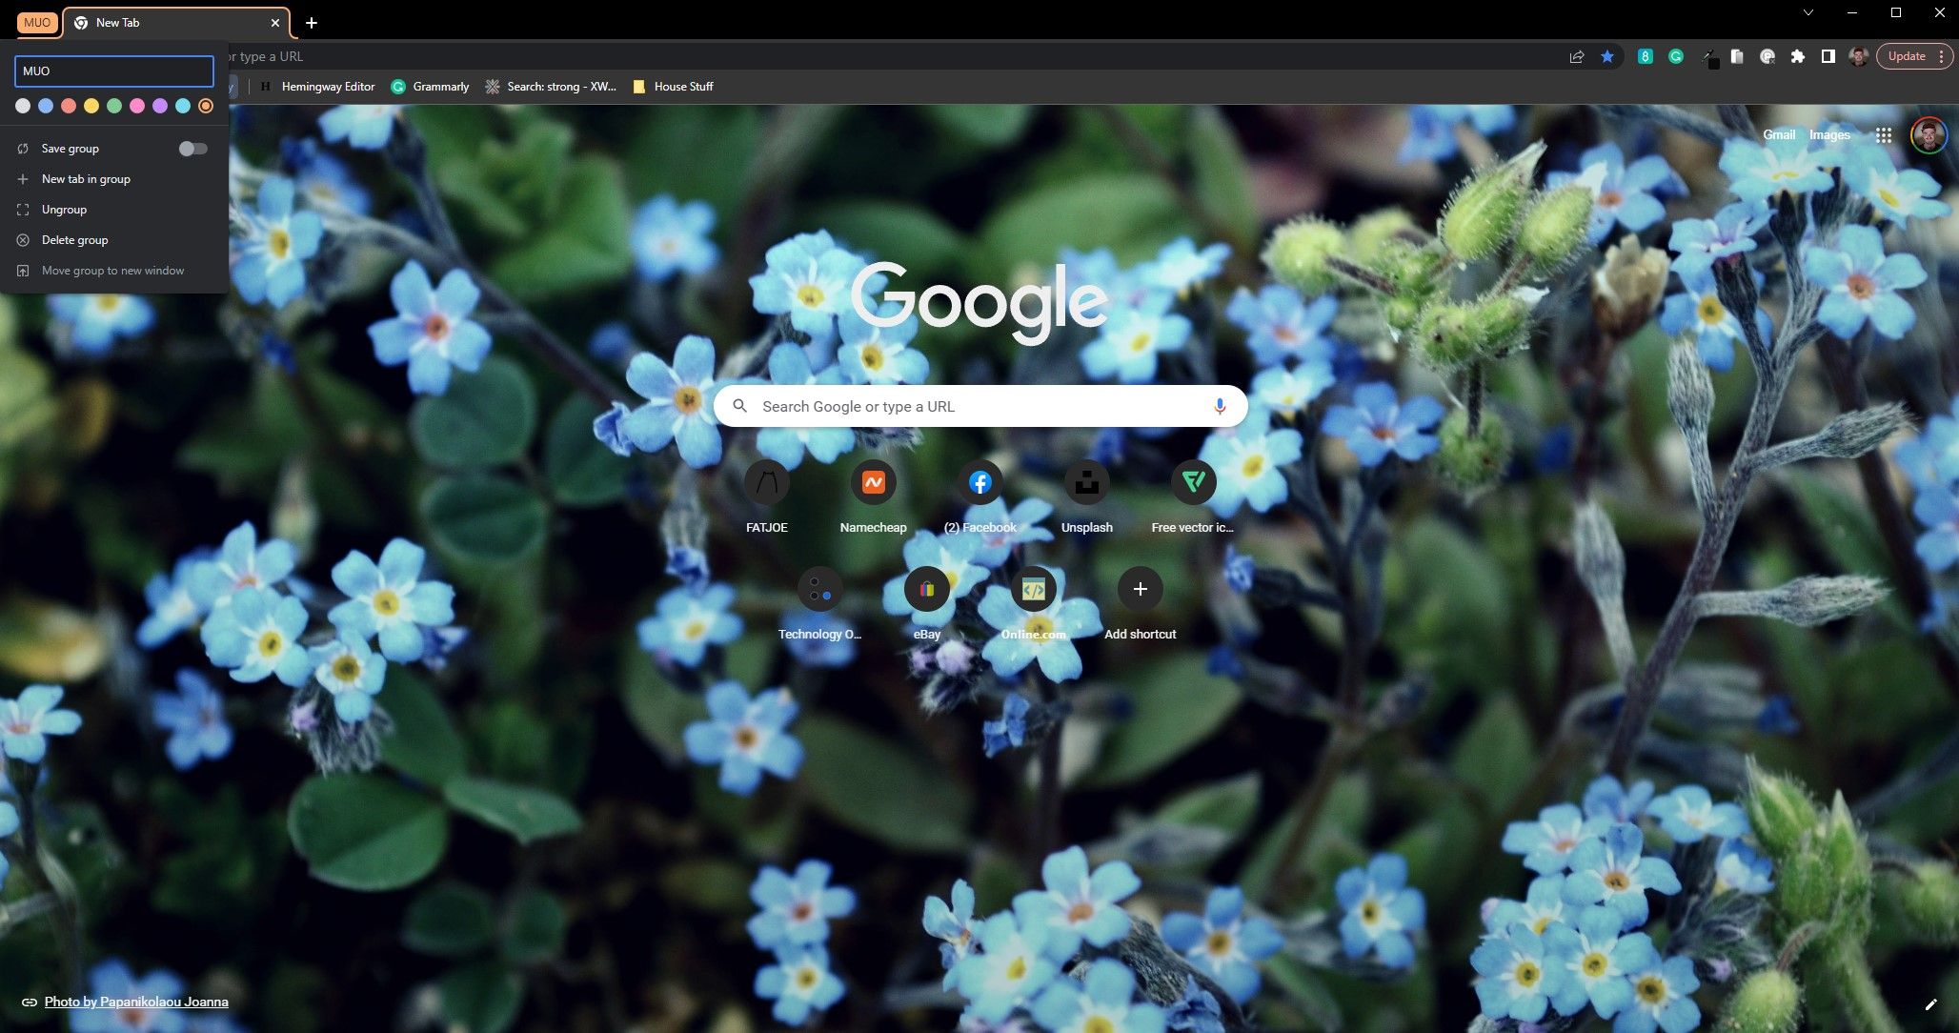Toggle the tab group save state
Image resolution: width=1959 pixels, height=1033 pixels.
(193, 147)
